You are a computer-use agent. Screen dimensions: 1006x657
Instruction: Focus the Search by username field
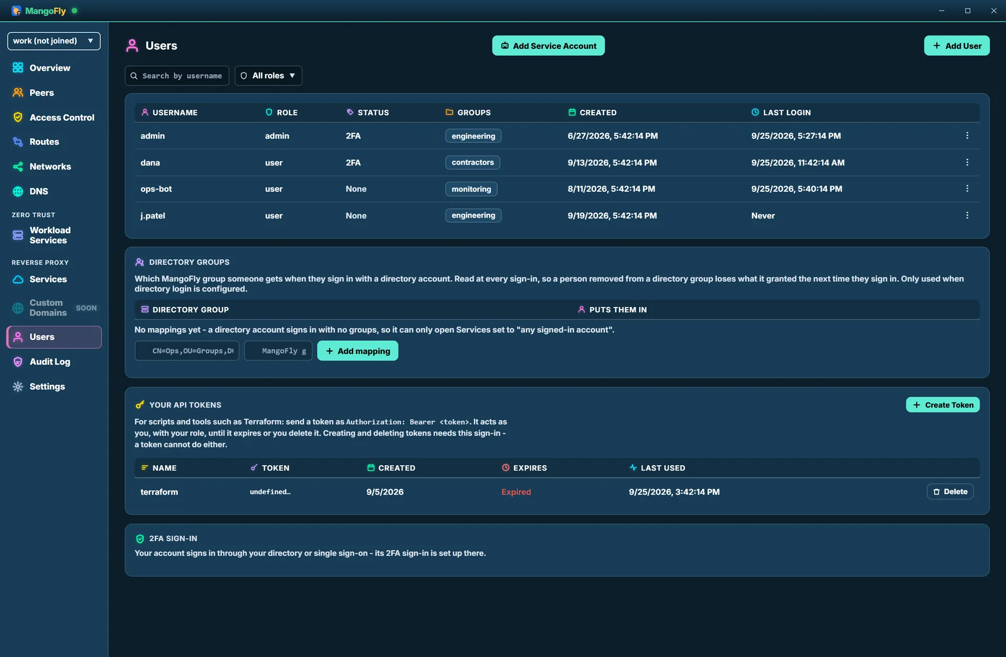tap(177, 75)
